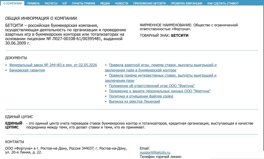Switch to the МЕДИА section

(x=105, y=3)
